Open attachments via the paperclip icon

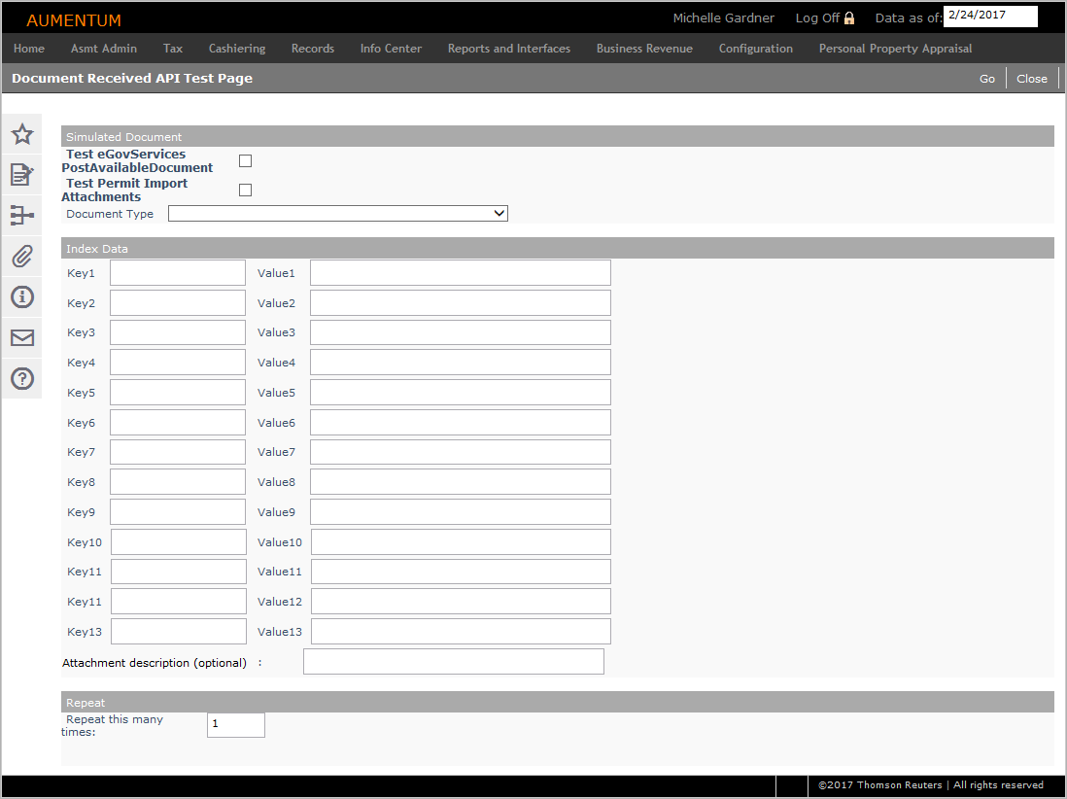click(x=21, y=257)
